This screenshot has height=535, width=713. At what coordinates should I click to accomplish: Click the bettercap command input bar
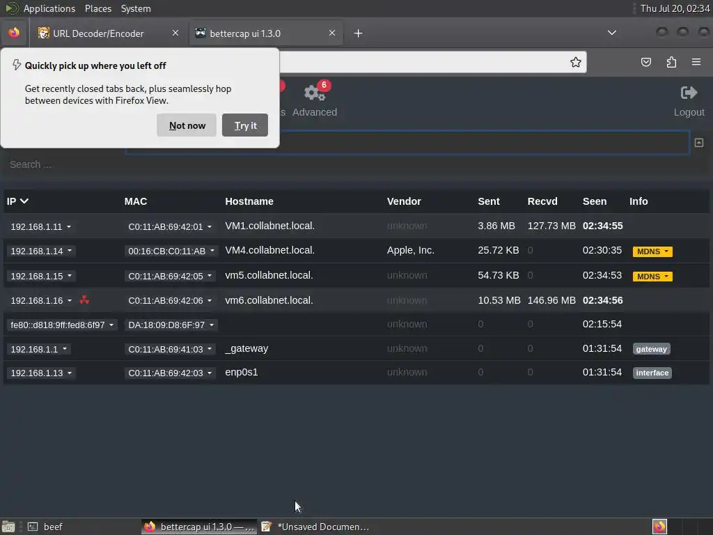tap(485, 143)
